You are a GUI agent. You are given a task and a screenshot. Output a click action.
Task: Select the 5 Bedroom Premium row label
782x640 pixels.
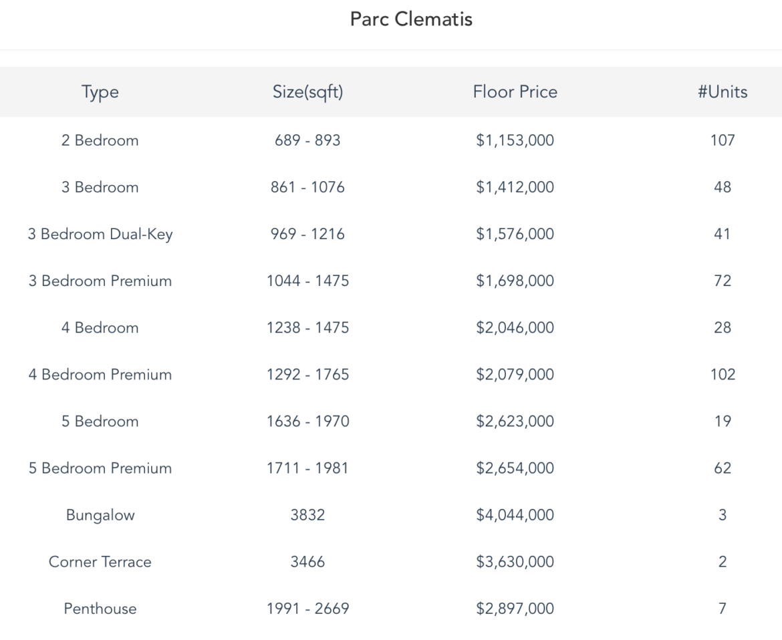pyautogui.click(x=100, y=468)
